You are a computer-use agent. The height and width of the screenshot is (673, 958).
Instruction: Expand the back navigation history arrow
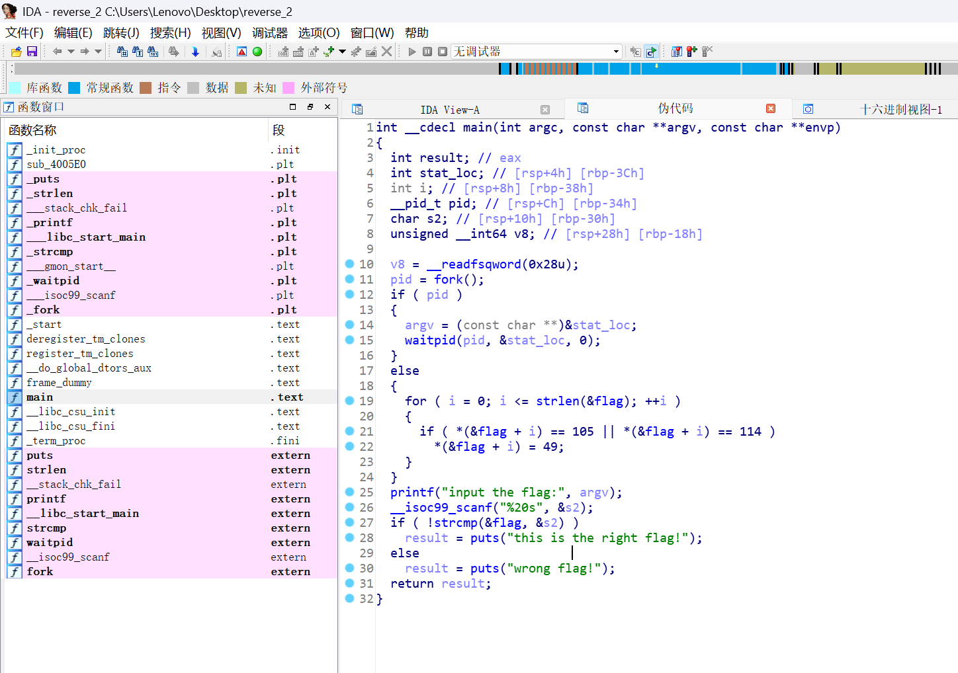[71, 52]
